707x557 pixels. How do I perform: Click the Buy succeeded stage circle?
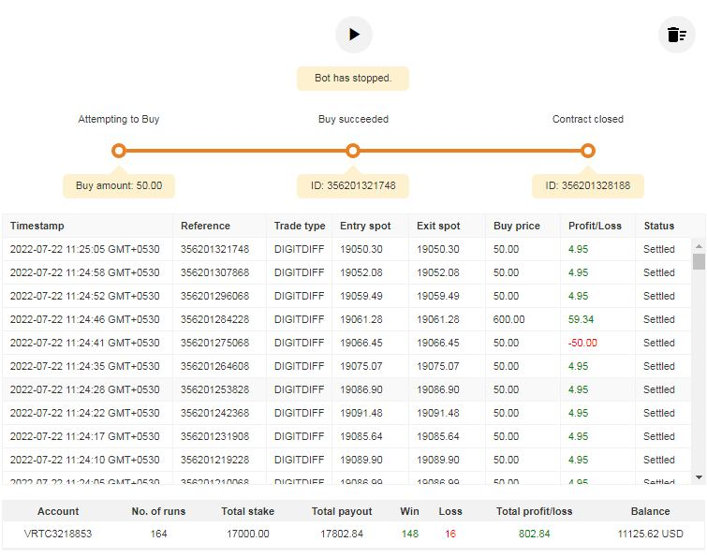353,151
